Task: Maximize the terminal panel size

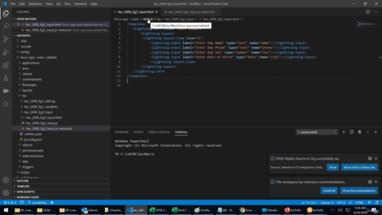Action: 368,132
